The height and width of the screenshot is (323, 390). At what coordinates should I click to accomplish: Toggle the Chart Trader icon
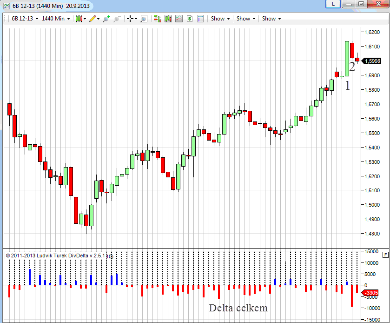click(157, 19)
